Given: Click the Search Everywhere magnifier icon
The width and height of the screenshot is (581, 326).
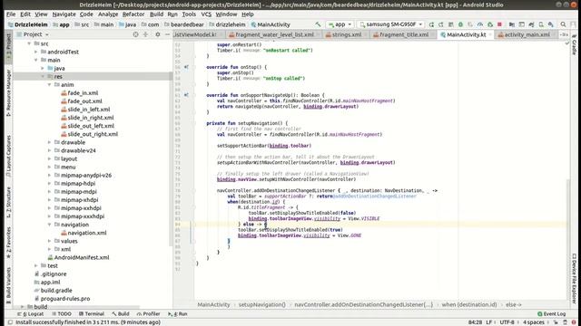Looking at the screenshot, I should (x=563, y=24).
